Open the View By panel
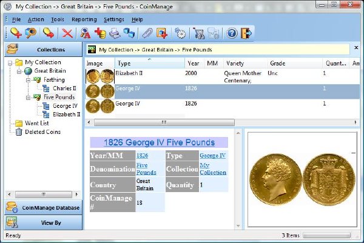 [44, 222]
